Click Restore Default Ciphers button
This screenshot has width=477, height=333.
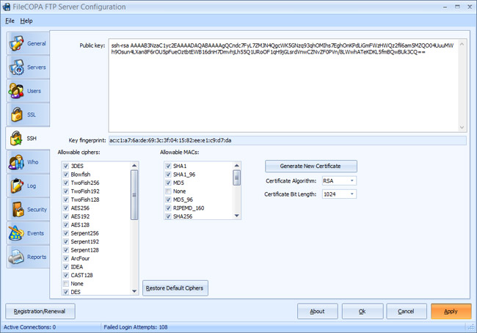pos(175,288)
